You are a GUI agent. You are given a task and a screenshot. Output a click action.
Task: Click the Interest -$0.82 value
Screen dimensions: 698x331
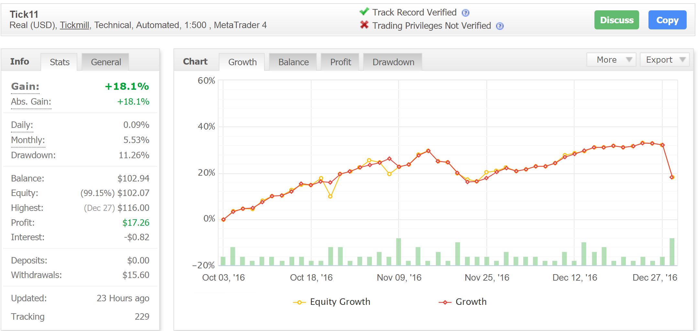pos(137,237)
